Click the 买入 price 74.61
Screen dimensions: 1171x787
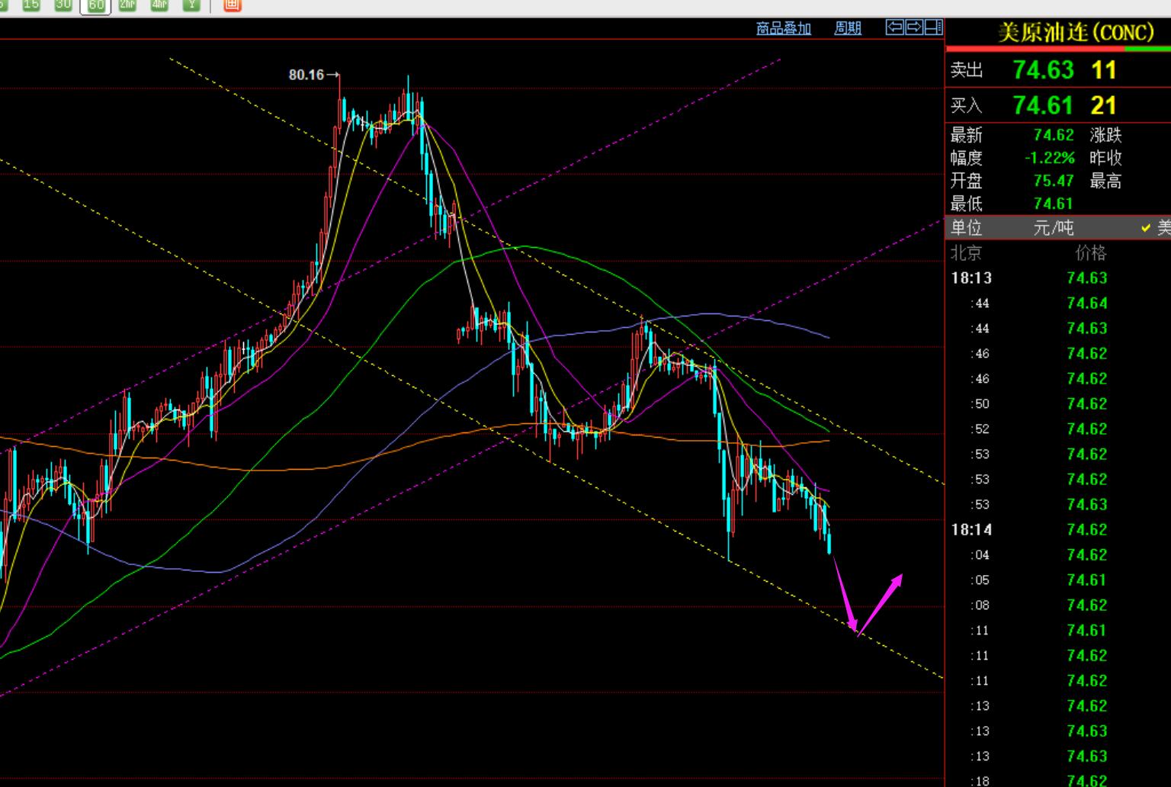point(1043,105)
